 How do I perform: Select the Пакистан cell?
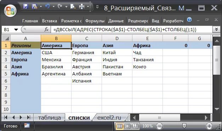tap(117, 67)
